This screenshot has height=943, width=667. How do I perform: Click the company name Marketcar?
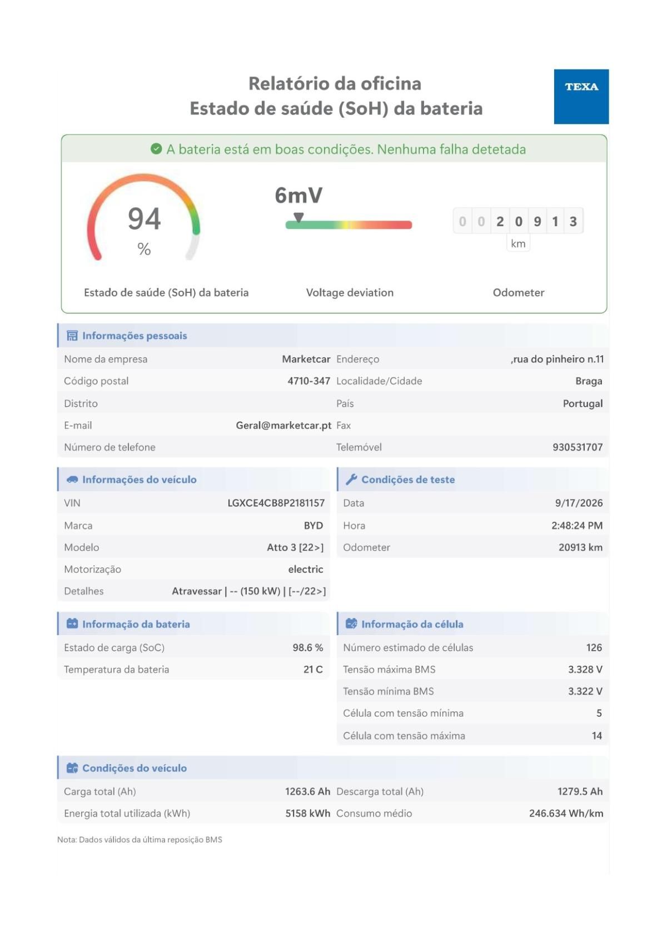tap(306, 359)
